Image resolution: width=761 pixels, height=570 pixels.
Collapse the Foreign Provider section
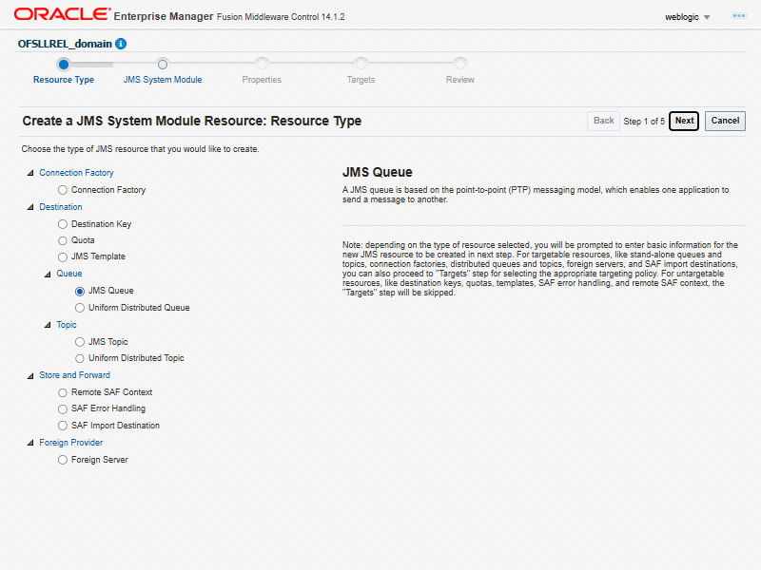coord(30,443)
